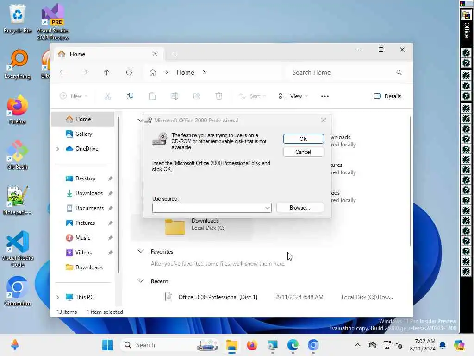Click OK in the Office 2000 dialog

pos(303,139)
